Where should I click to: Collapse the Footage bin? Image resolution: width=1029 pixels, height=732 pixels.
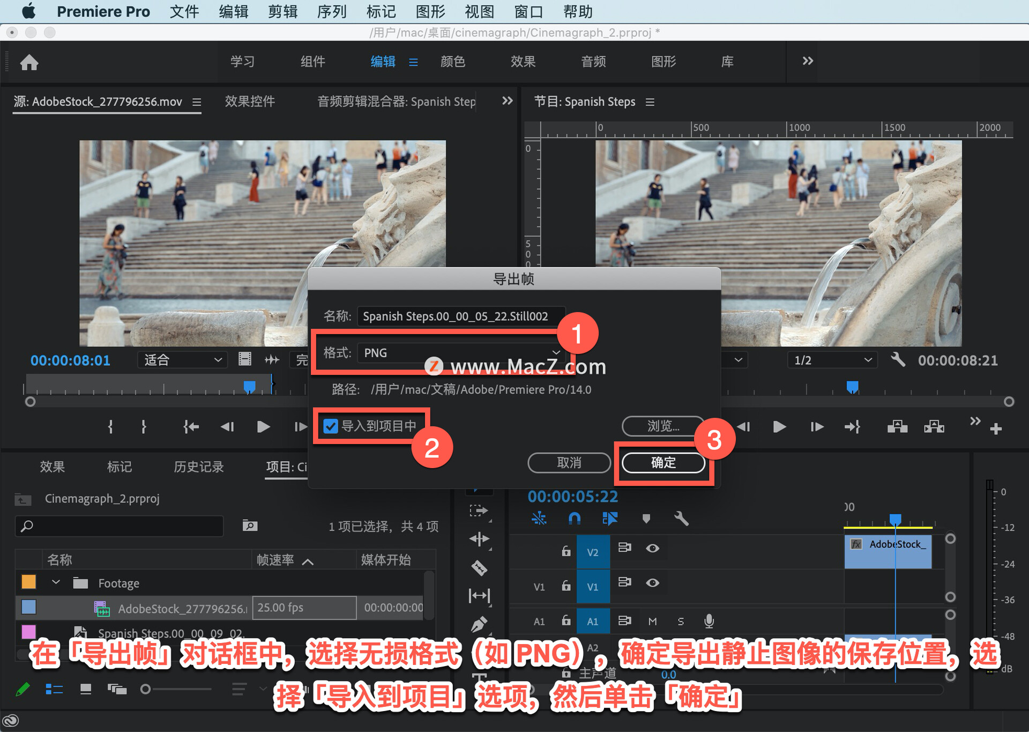tap(56, 582)
